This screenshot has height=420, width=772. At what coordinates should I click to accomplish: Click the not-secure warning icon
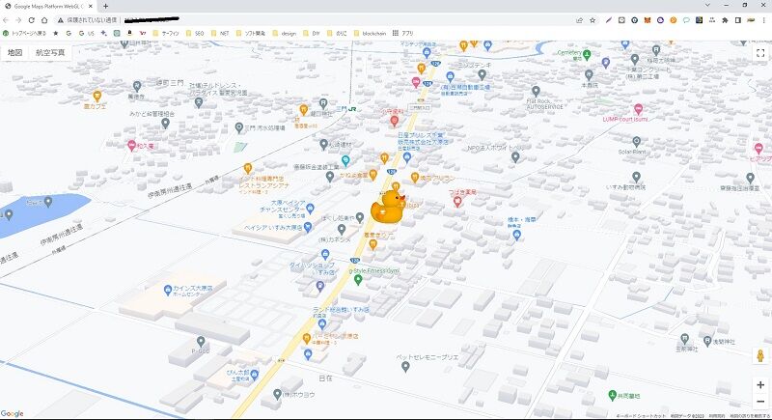click(60, 20)
